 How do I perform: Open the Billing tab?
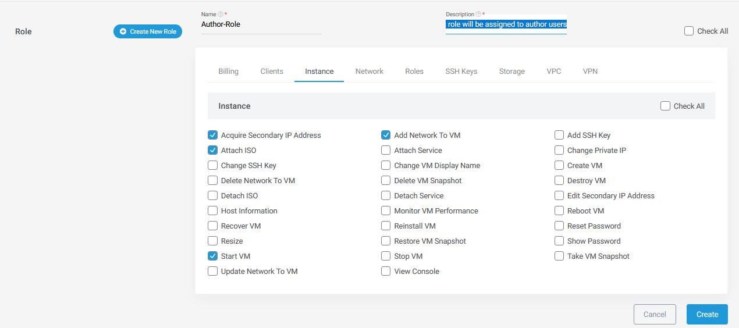228,71
